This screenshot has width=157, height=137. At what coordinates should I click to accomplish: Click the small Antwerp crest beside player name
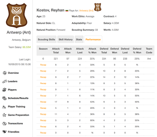pos(98,7)
